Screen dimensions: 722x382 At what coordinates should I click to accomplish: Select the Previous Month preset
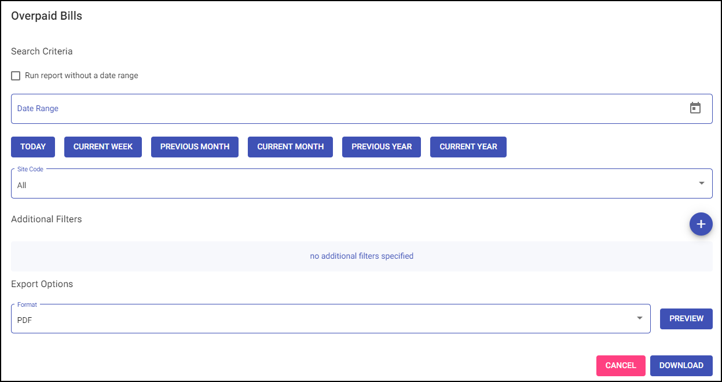pos(195,147)
